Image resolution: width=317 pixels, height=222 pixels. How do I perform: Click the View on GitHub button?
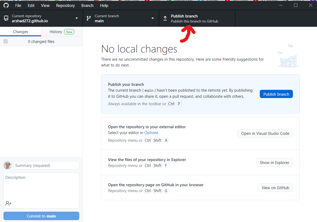tap(275, 188)
